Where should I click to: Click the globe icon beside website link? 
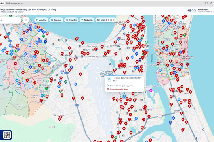(108, 89)
